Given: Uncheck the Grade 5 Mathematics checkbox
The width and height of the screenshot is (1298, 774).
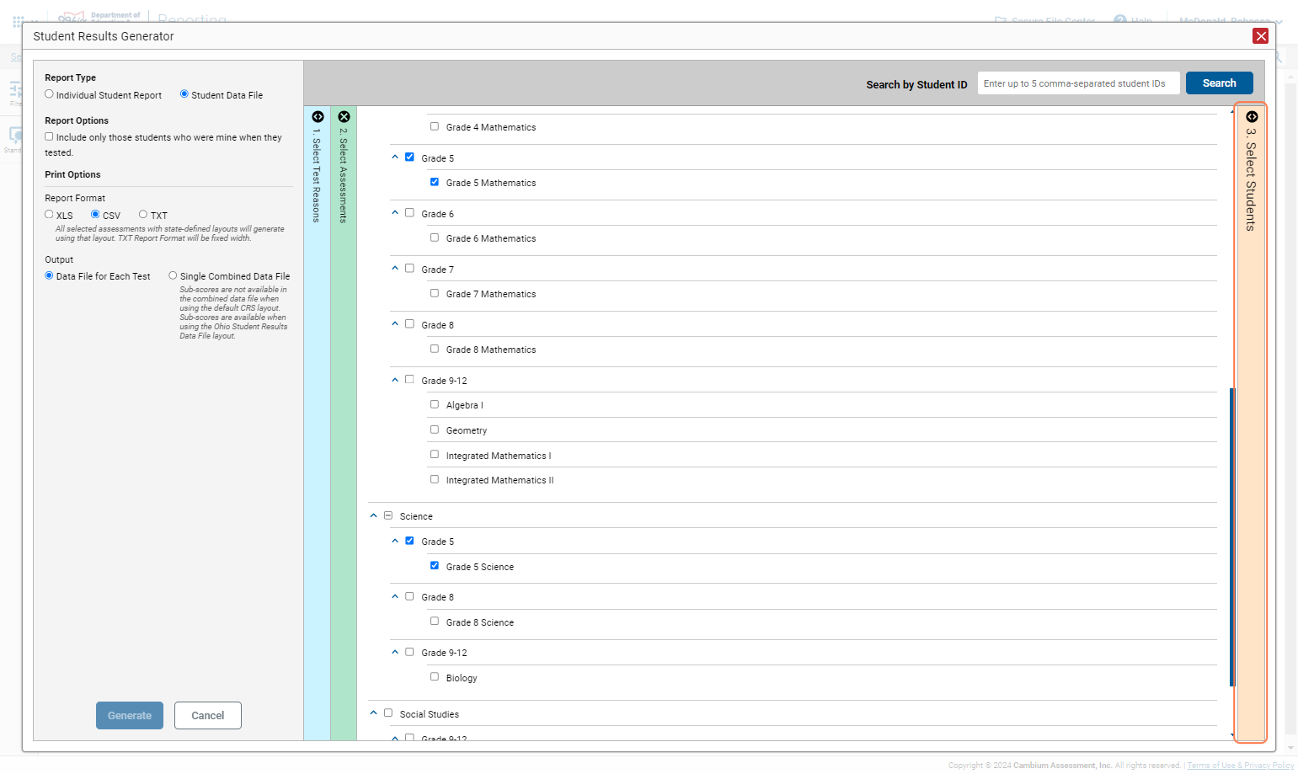Looking at the screenshot, I should (435, 182).
